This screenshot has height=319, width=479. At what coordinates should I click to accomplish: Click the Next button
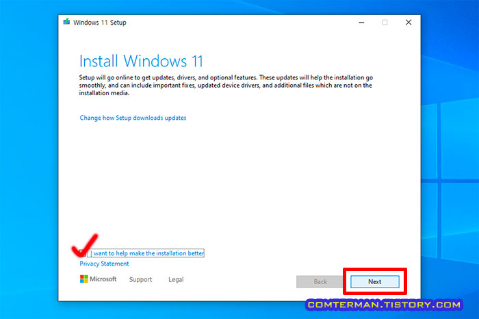click(374, 282)
